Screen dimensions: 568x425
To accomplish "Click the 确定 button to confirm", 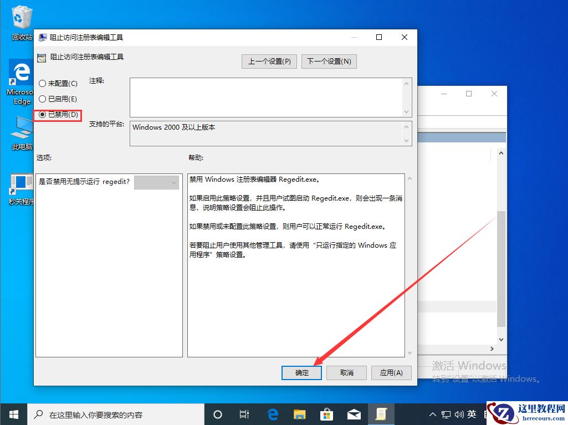I will 301,373.
